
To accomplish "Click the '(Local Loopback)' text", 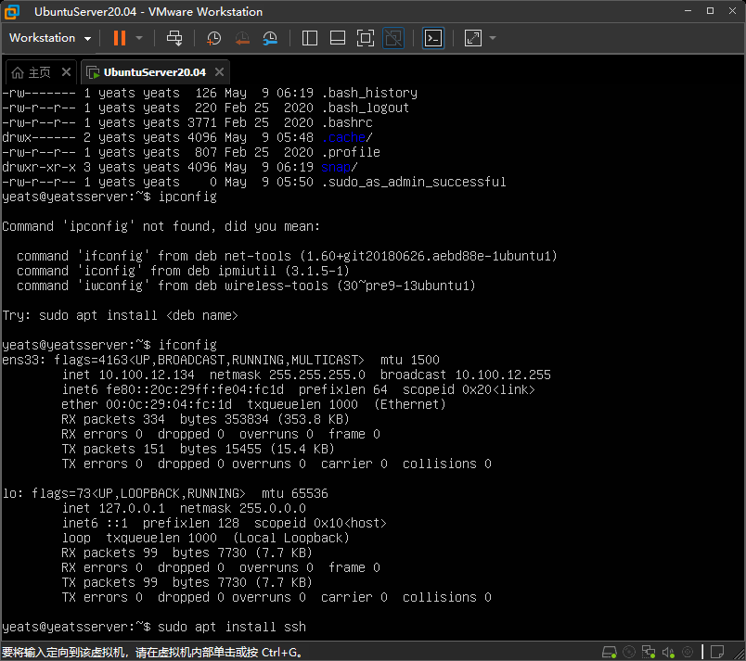I will [x=291, y=538].
